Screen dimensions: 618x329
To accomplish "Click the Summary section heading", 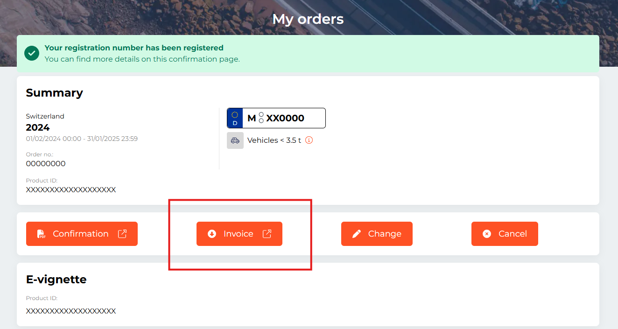I will click(55, 92).
